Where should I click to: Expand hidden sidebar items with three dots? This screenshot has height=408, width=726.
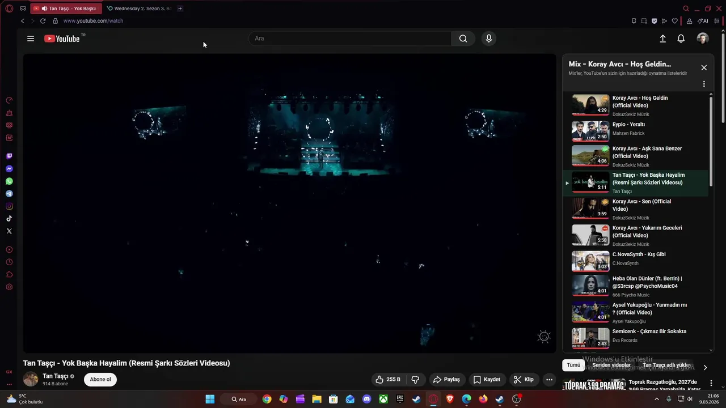point(9,384)
